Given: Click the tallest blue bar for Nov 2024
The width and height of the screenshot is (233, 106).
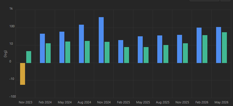Looking at the screenshot, I should pyautogui.click(x=101, y=40).
